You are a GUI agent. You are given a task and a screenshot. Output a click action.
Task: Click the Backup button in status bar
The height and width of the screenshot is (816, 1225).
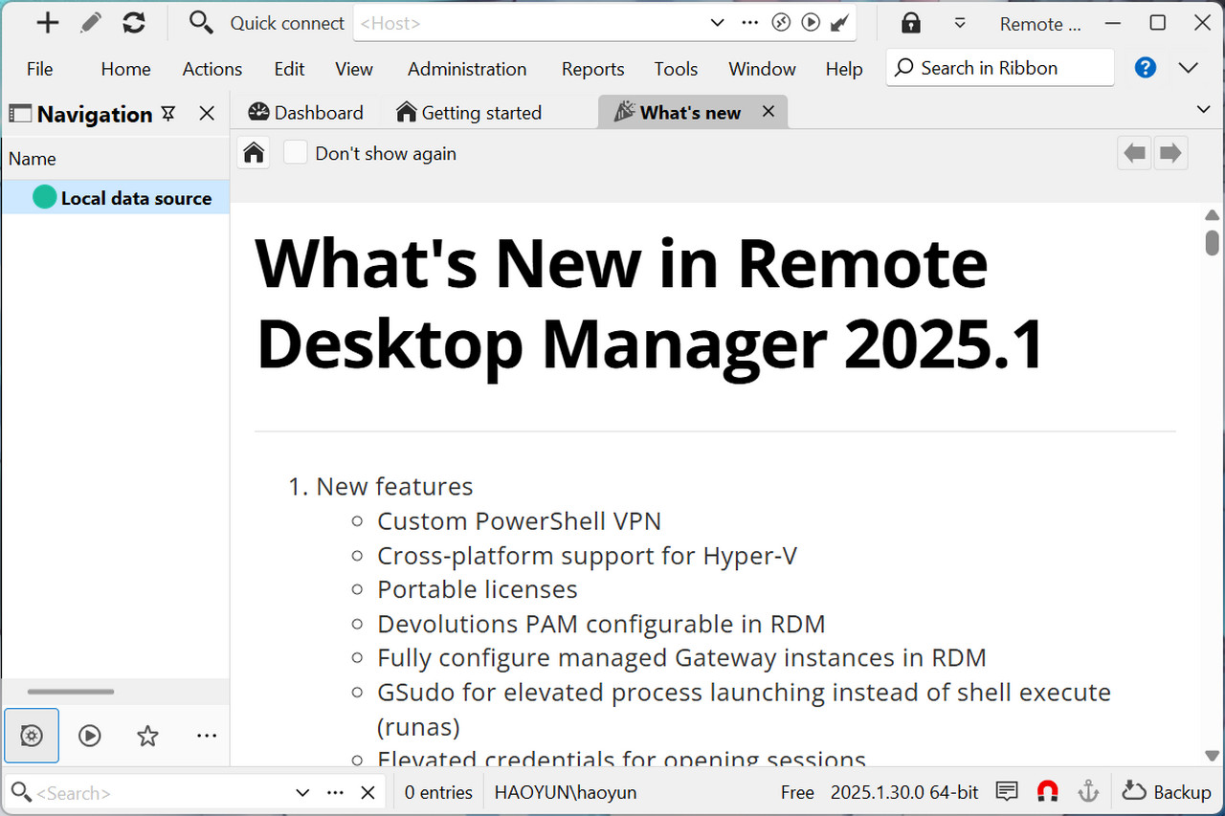pyautogui.click(x=1167, y=791)
